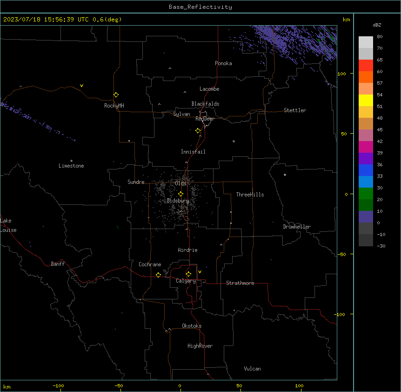Image resolution: width=401 pixels, height=392 pixels.
Task: Click the Banff town label
Action: 58,264
